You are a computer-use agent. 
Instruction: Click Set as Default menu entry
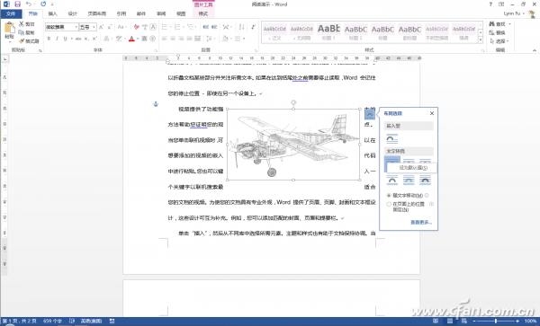point(412,168)
